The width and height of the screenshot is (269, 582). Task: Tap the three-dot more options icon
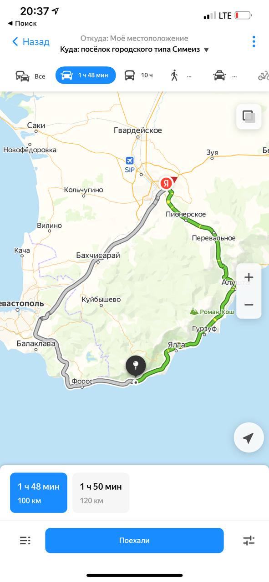(254, 42)
